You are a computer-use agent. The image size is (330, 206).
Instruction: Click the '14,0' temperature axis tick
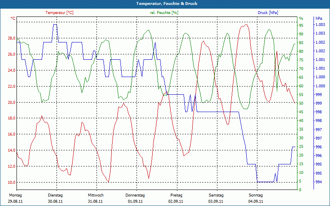[x=12, y=150]
